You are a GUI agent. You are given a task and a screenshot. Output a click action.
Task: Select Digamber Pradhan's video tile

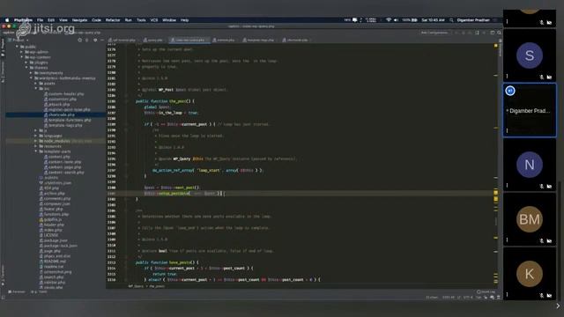pos(530,110)
